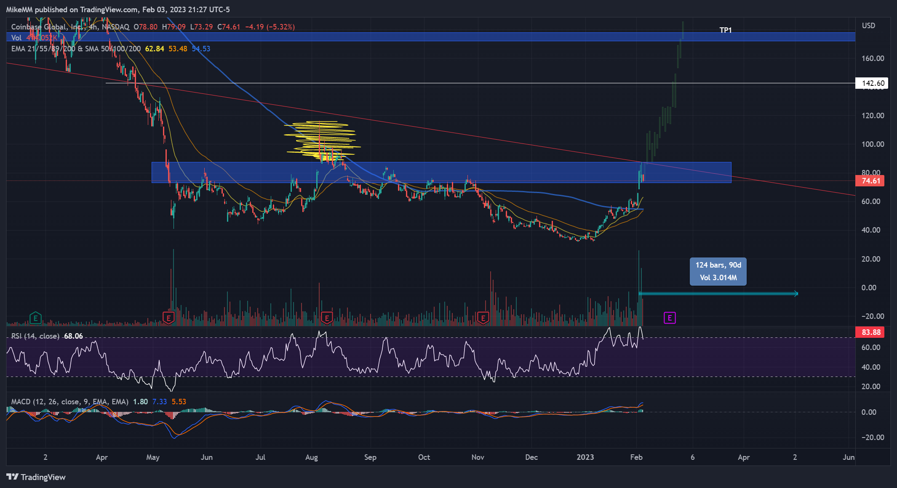Click the MACD 7.33 value
897x488 pixels.
160,402
